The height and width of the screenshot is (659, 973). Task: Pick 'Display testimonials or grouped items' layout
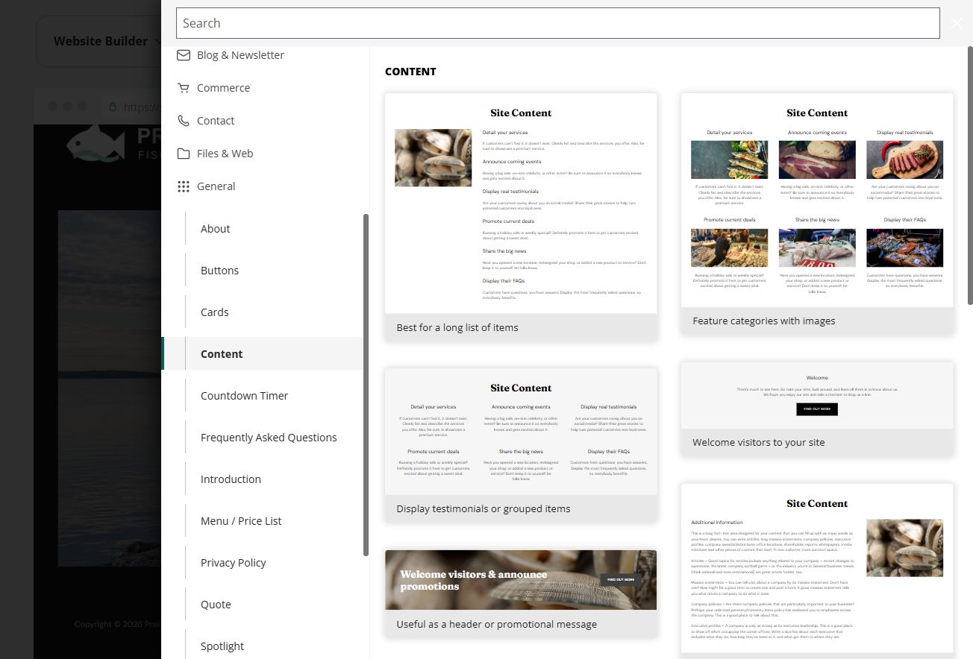click(x=521, y=445)
